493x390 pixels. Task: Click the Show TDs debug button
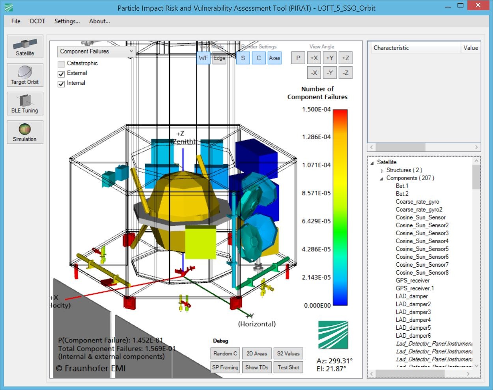pyautogui.click(x=257, y=368)
